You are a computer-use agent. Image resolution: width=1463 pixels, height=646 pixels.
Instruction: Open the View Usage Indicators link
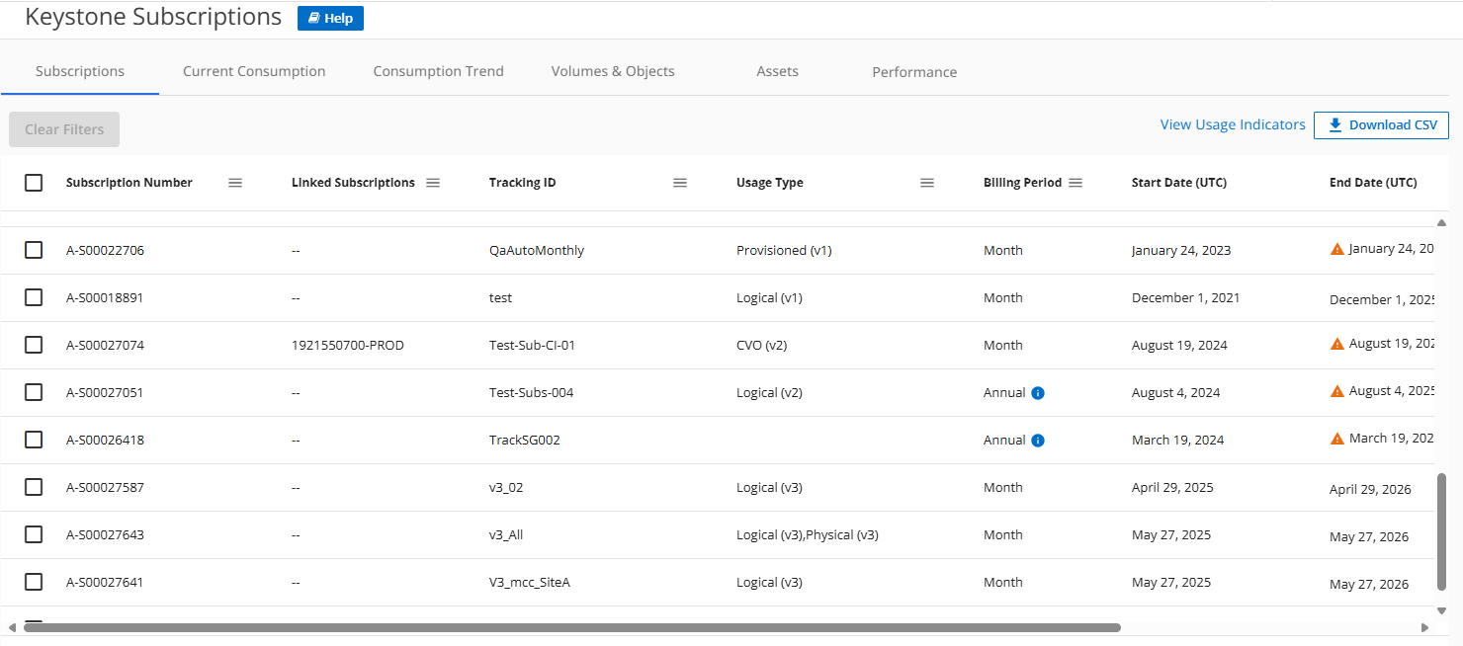click(x=1233, y=124)
